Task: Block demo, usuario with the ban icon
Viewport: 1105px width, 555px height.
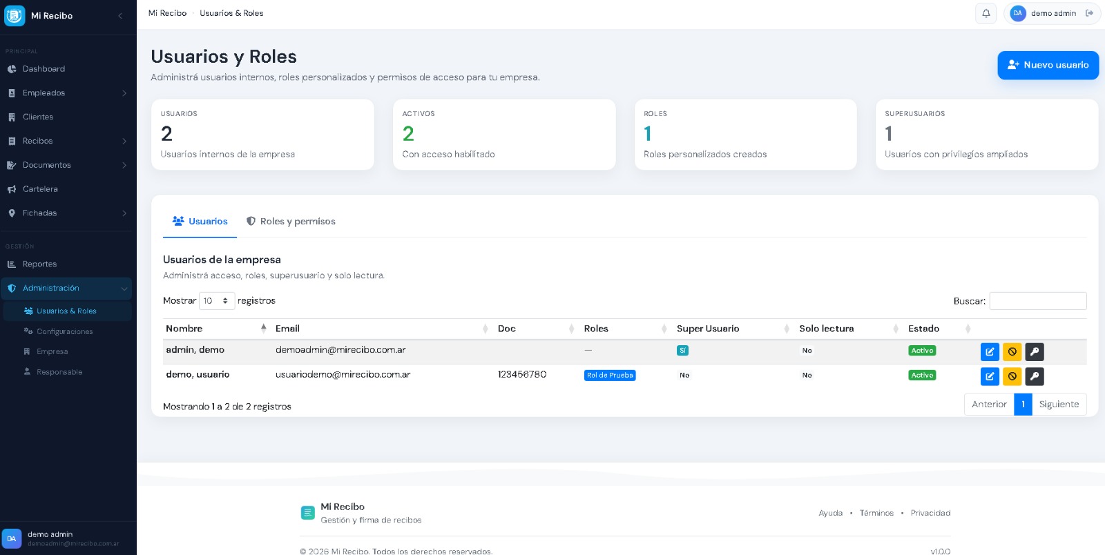Action: pyautogui.click(x=1012, y=376)
